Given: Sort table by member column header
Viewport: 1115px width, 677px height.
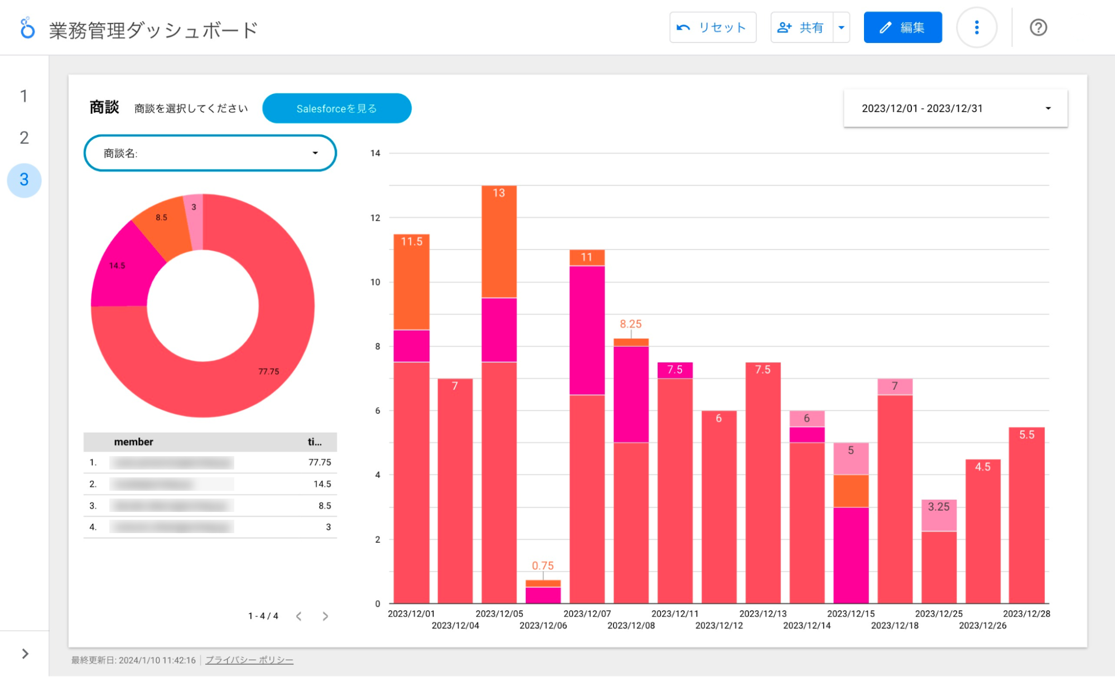Looking at the screenshot, I should pyautogui.click(x=133, y=442).
